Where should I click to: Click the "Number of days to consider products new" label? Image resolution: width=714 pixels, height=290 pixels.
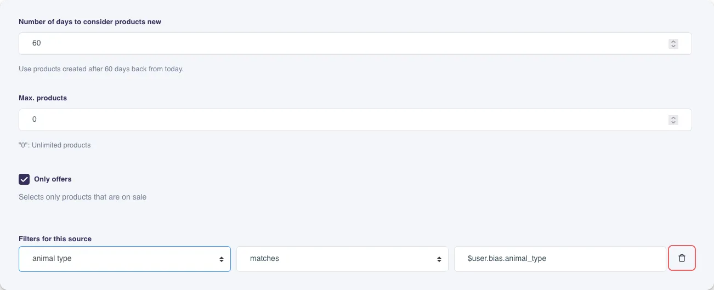90,22
